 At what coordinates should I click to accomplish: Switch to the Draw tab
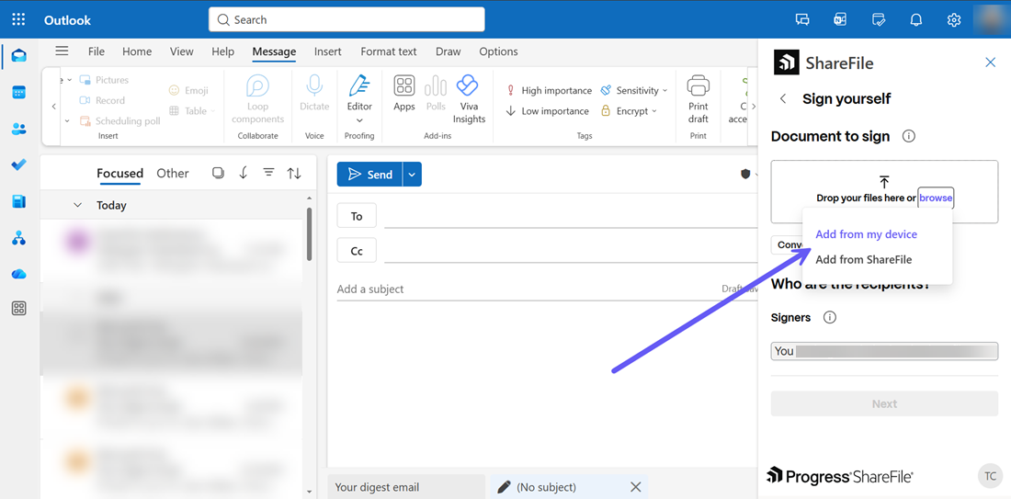click(449, 51)
